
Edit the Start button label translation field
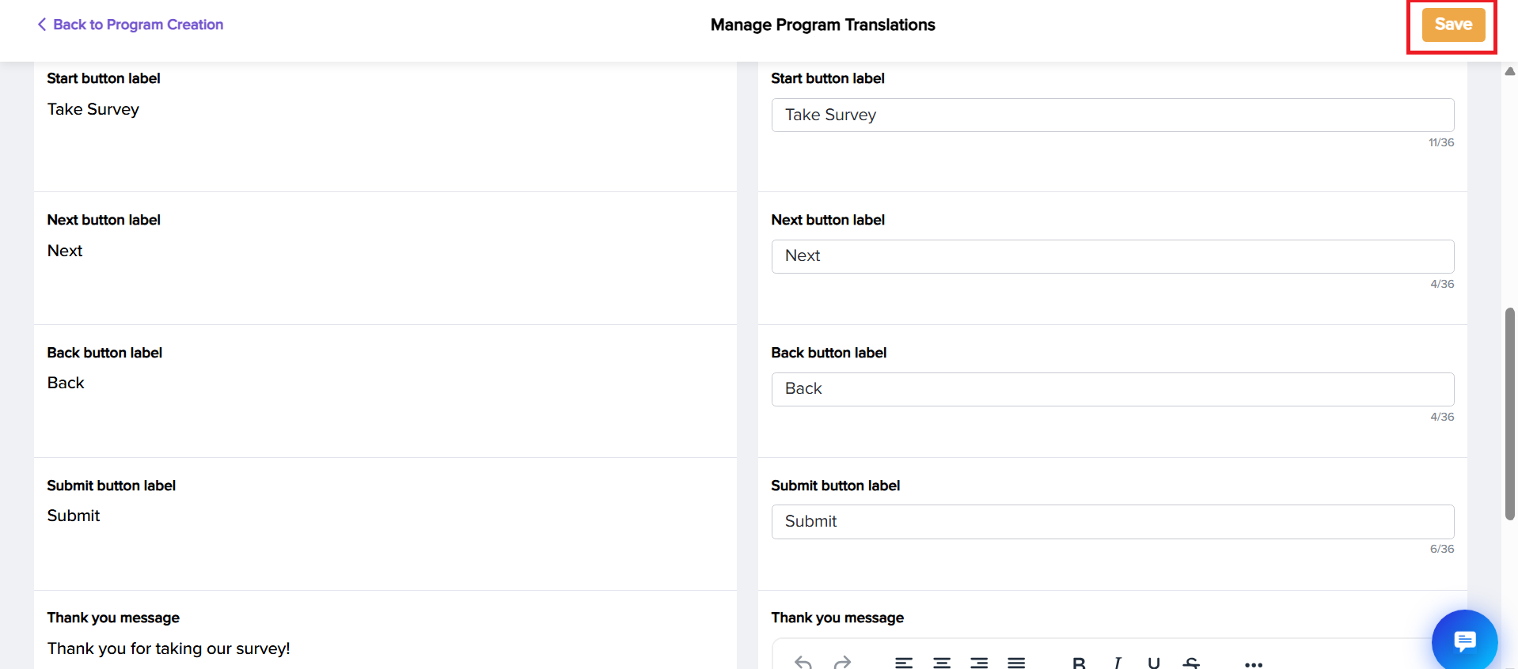[1112, 115]
